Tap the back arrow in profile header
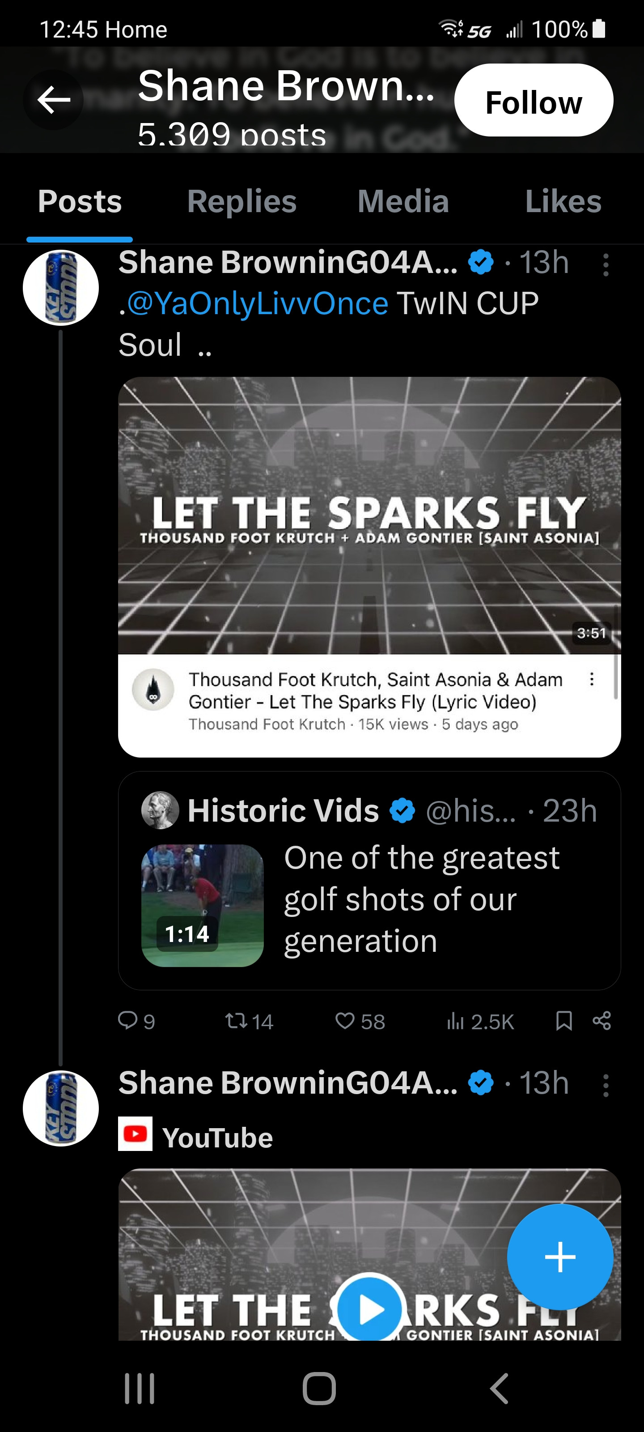This screenshot has height=1432, width=644. (53, 101)
